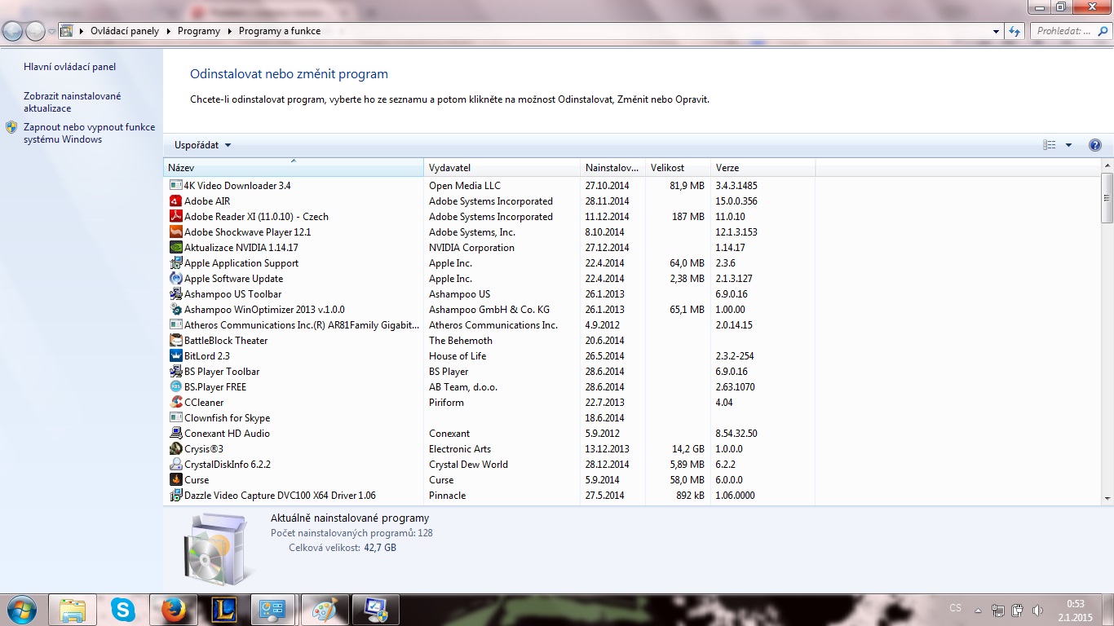The image size is (1114, 626).
Task: Navigate to Programy in the breadcrumb
Action: [x=199, y=31]
